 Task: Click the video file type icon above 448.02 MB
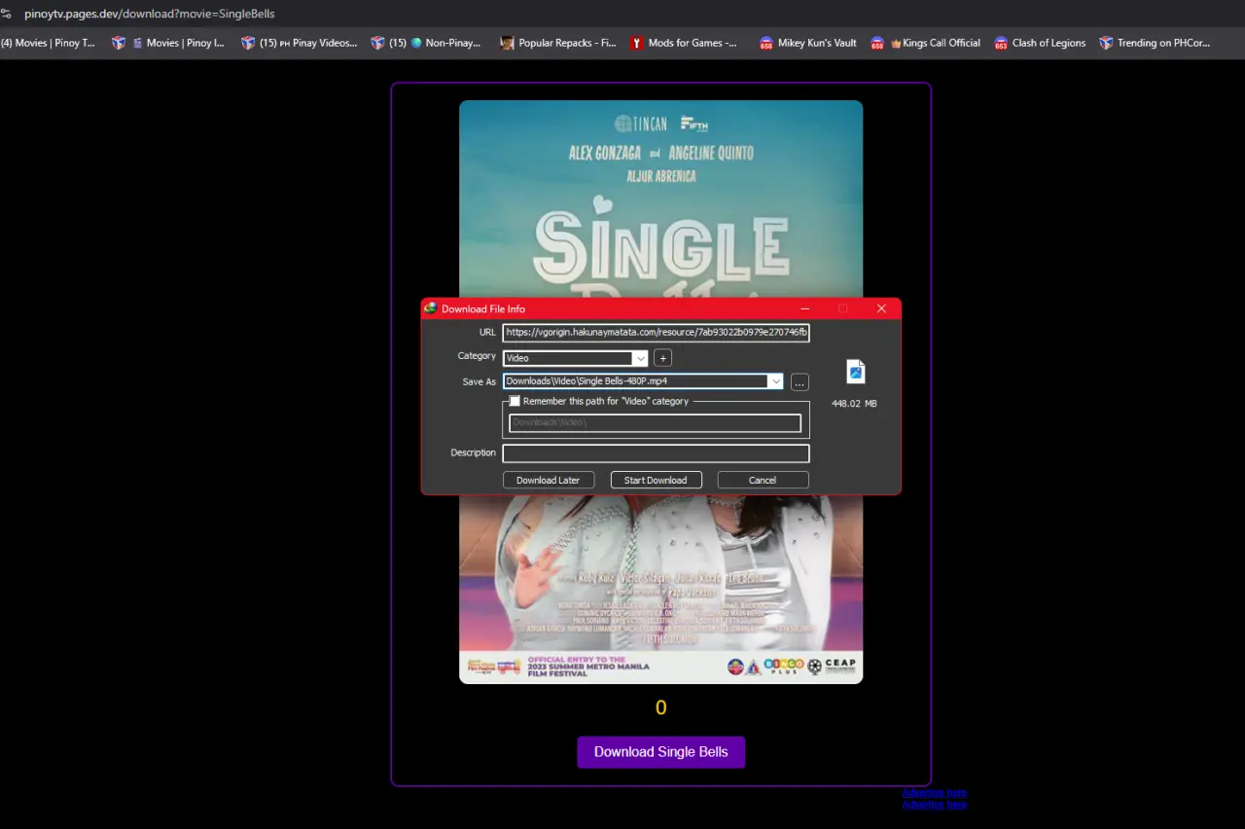[x=856, y=372]
